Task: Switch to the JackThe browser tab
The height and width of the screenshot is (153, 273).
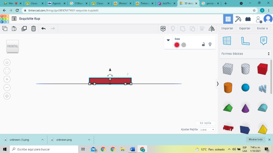Action: coord(166,3)
